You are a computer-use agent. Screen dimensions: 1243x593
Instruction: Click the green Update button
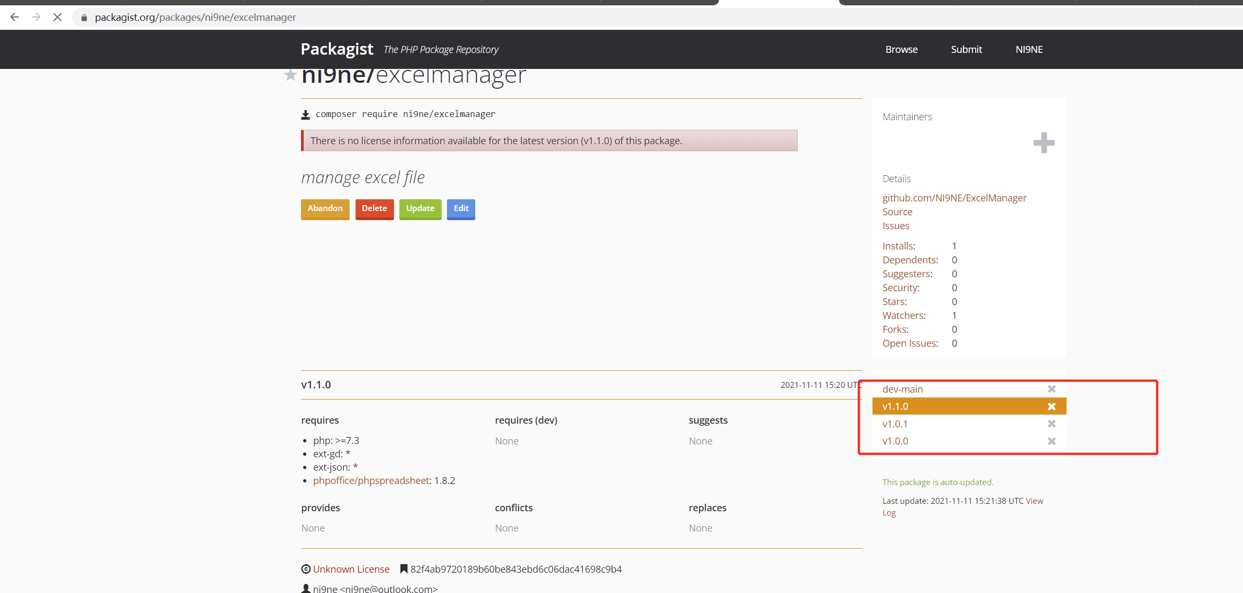tap(420, 209)
